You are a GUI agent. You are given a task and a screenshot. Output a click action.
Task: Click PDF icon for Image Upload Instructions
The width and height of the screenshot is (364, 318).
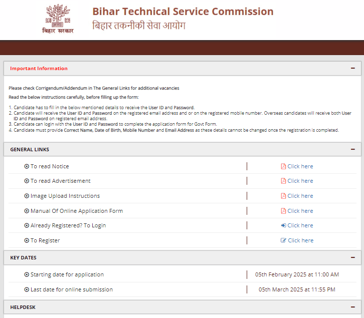click(283, 196)
